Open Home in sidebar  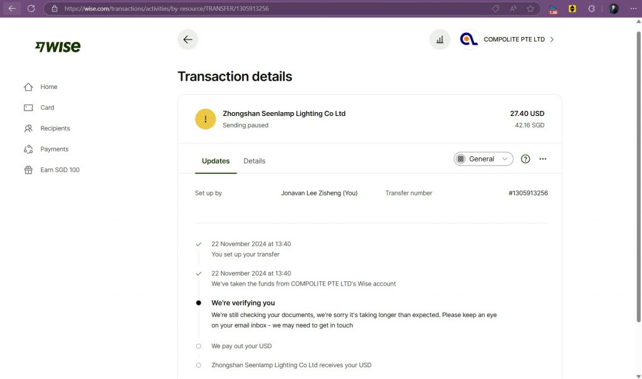(49, 87)
